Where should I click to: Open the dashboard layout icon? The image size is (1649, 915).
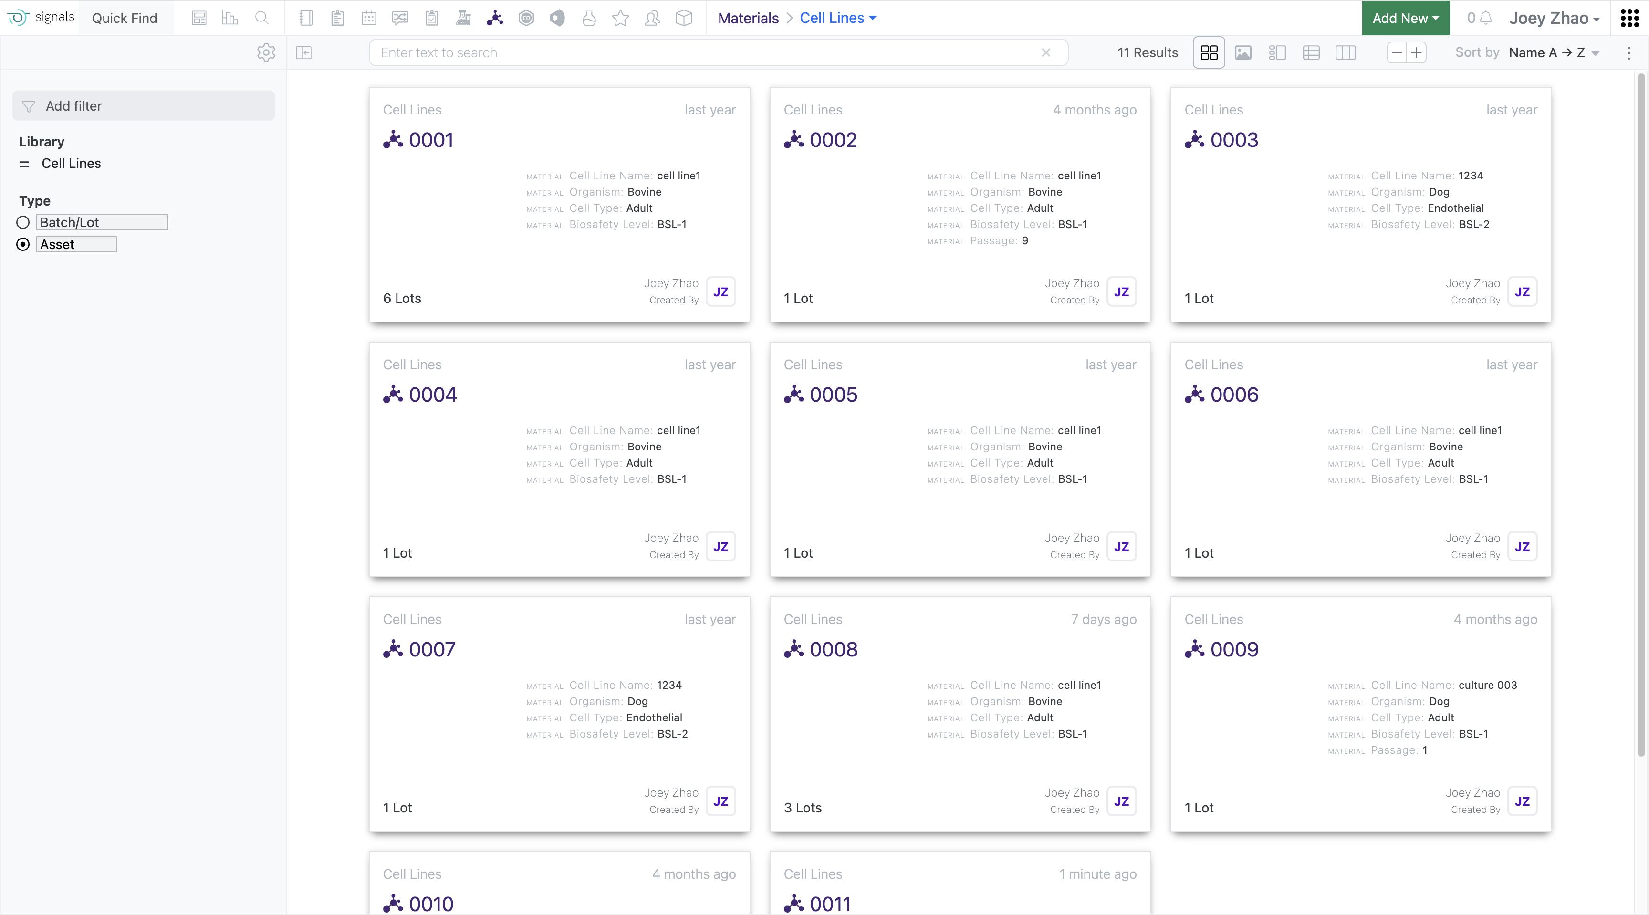[199, 18]
